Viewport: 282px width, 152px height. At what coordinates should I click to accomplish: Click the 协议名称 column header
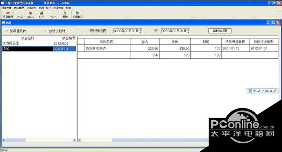(x=108, y=42)
